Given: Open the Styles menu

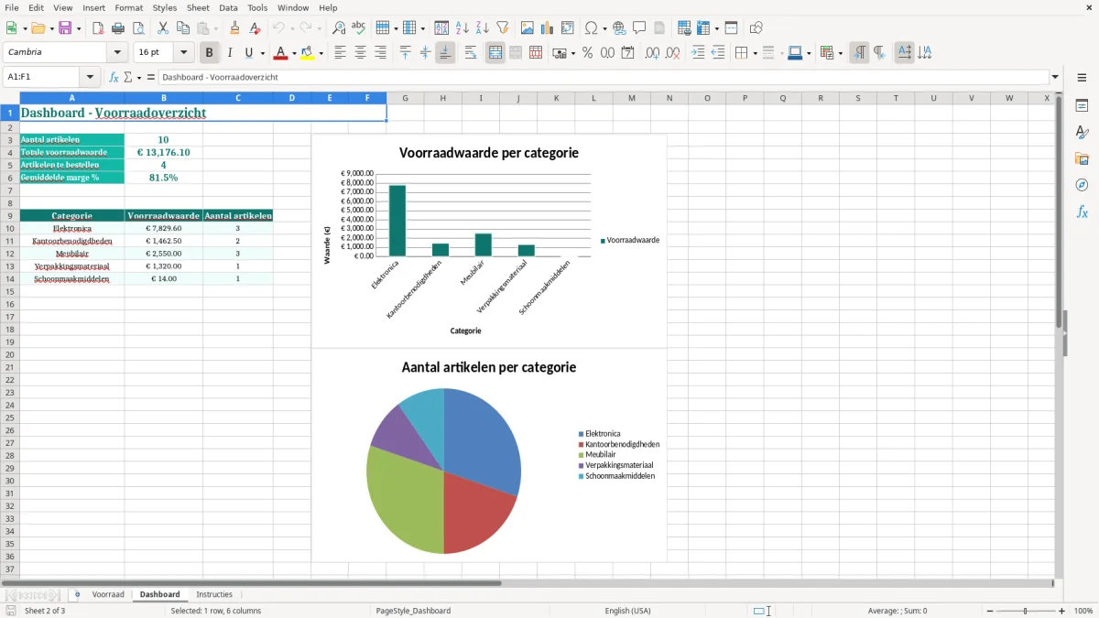Looking at the screenshot, I should [165, 7].
